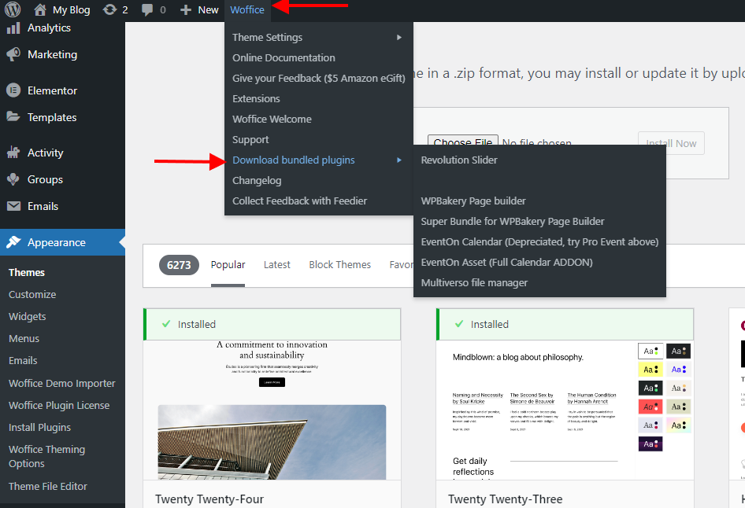Viewport: 745px width, 508px height.
Task: Open the comments bubble icon
Action: coord(147,10)
